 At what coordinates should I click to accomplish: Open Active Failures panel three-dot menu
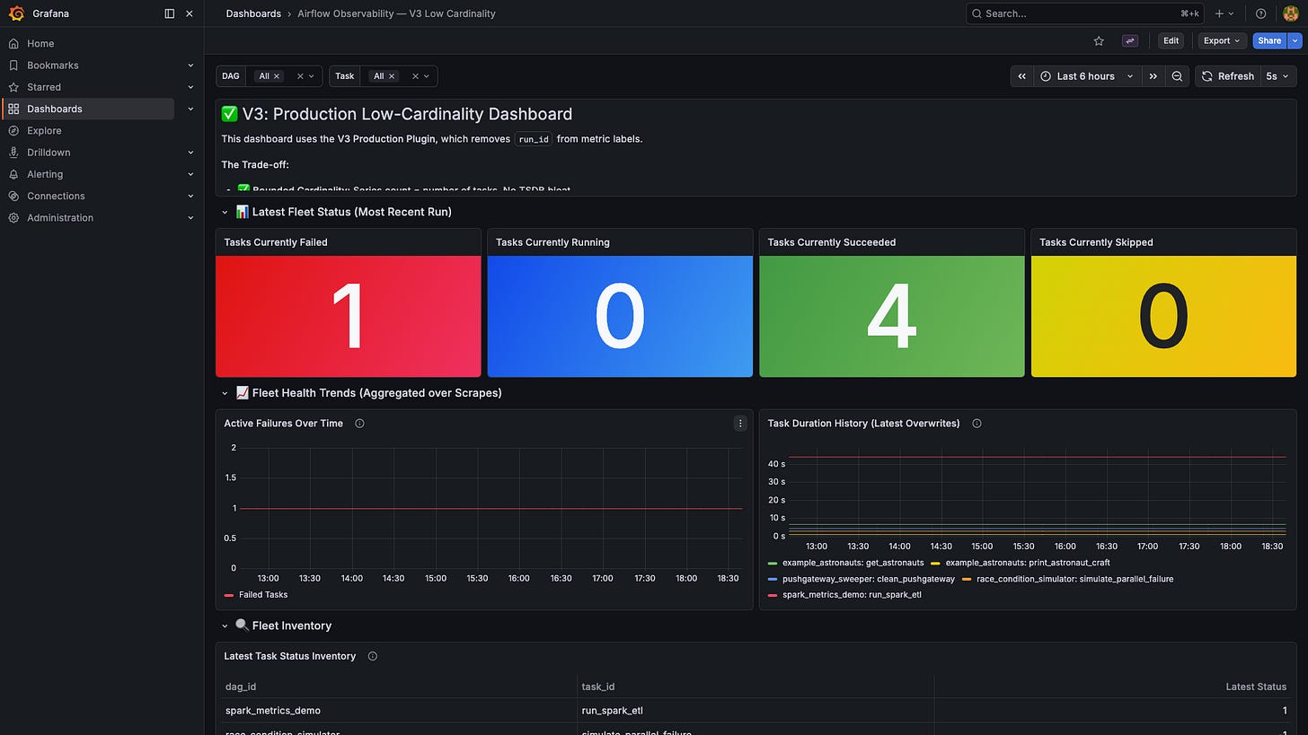(x=740, y=424)
